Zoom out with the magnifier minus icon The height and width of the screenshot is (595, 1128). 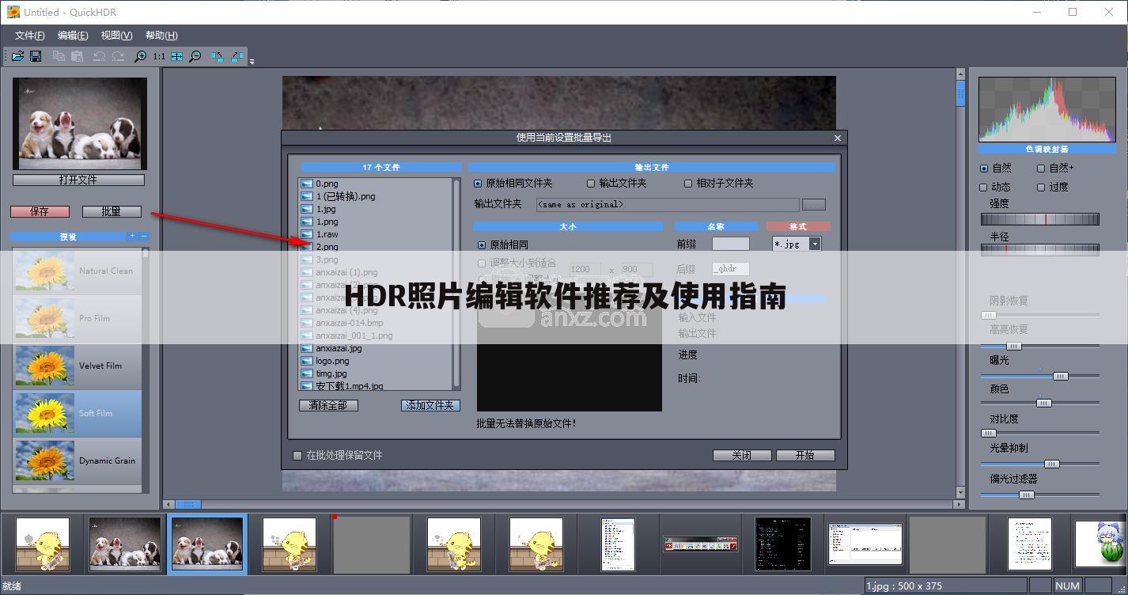point(195,56)
